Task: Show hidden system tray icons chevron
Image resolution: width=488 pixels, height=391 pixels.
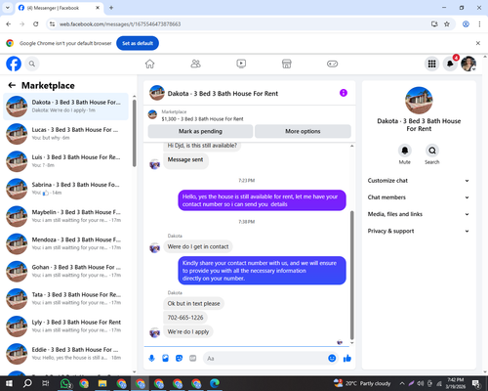Action: (x=402, y=383)
